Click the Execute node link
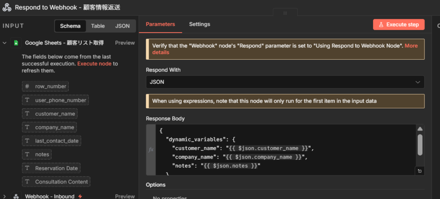The height and width of the screenshot is (199, 440). coord(94,64)
